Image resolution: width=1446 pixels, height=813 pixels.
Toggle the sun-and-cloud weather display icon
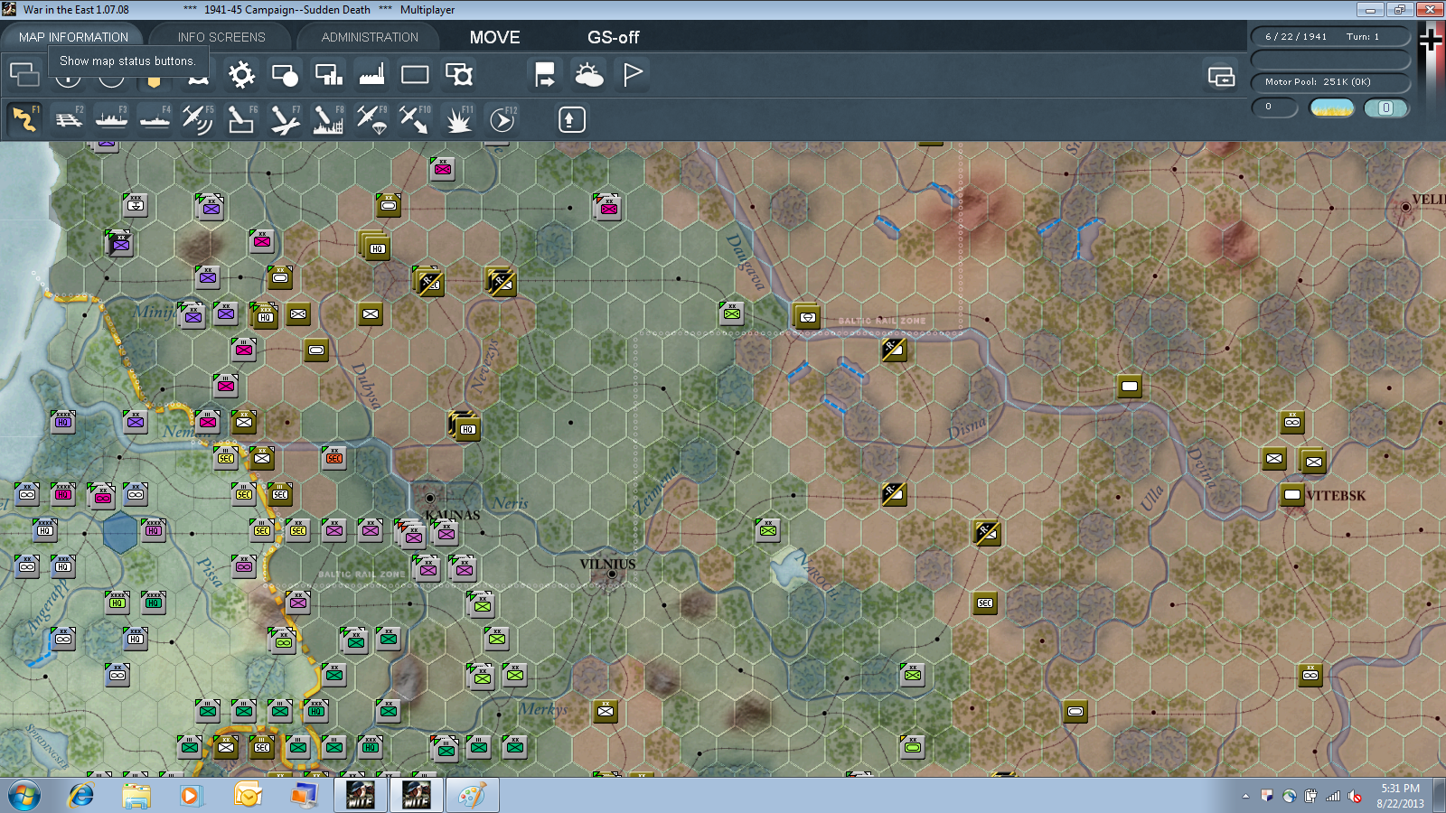pos(588,74)
